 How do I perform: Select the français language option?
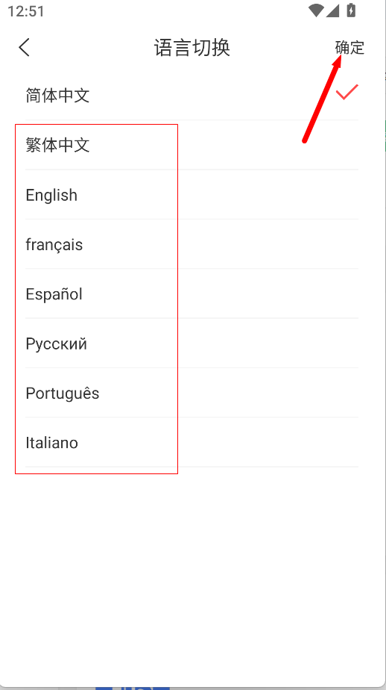tap(192, 244)
